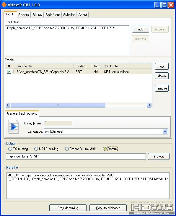This screenshot has width=176, height=216.
Task: Close the tsMuxeR window
Action: (171, 5)
